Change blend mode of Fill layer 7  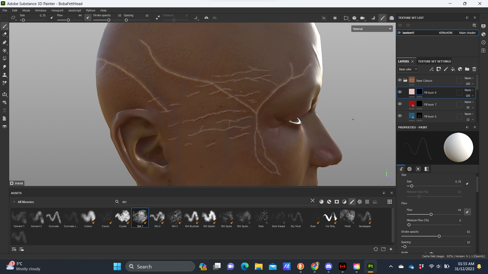tap(469, 102)
